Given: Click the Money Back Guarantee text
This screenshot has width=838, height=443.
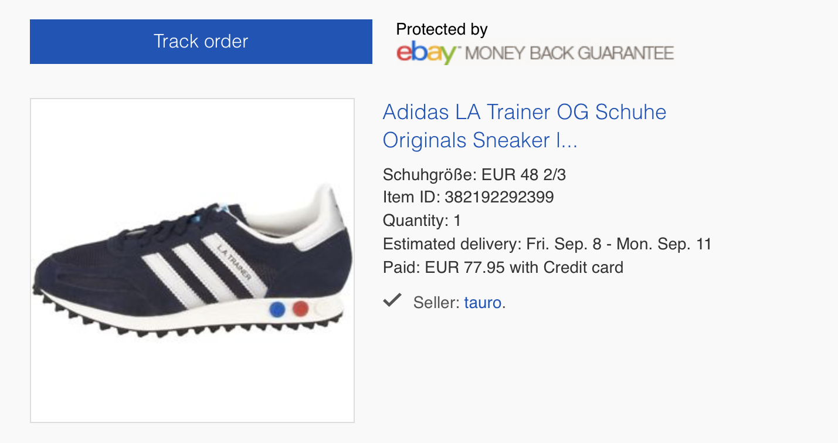Looking at the screenshot, I should coord(569,53).
